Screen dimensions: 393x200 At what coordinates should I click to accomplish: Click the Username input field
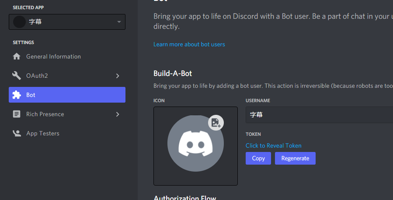319,115
